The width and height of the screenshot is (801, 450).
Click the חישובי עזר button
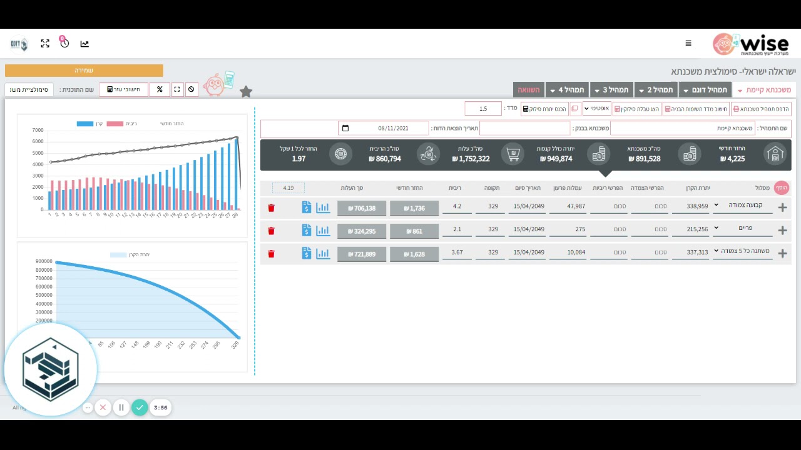(123, 89)
